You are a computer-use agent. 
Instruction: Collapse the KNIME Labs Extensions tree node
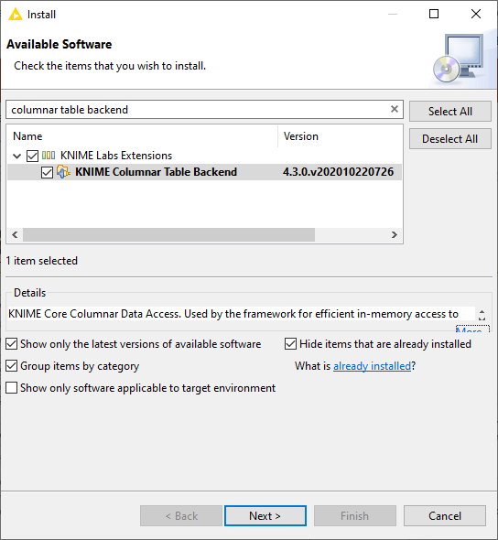16,156
